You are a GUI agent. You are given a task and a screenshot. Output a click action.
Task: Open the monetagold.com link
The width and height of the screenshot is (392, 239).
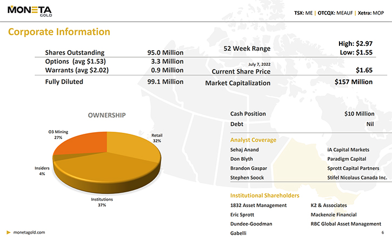[x=29, y=233]
